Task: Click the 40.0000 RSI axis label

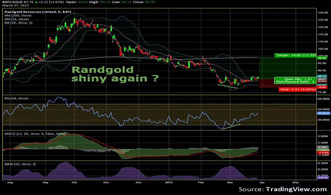Action: (324, 120)
